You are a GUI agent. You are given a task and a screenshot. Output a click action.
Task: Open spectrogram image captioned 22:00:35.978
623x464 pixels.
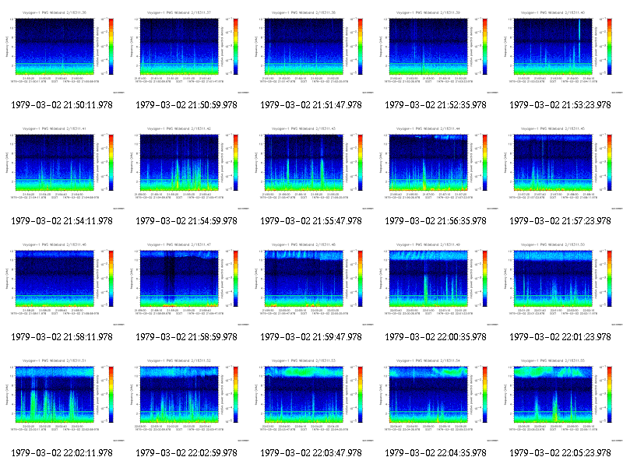tap(436, 283)
